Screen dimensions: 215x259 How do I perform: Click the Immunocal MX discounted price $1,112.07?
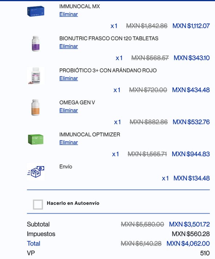[x=191, y=26]
